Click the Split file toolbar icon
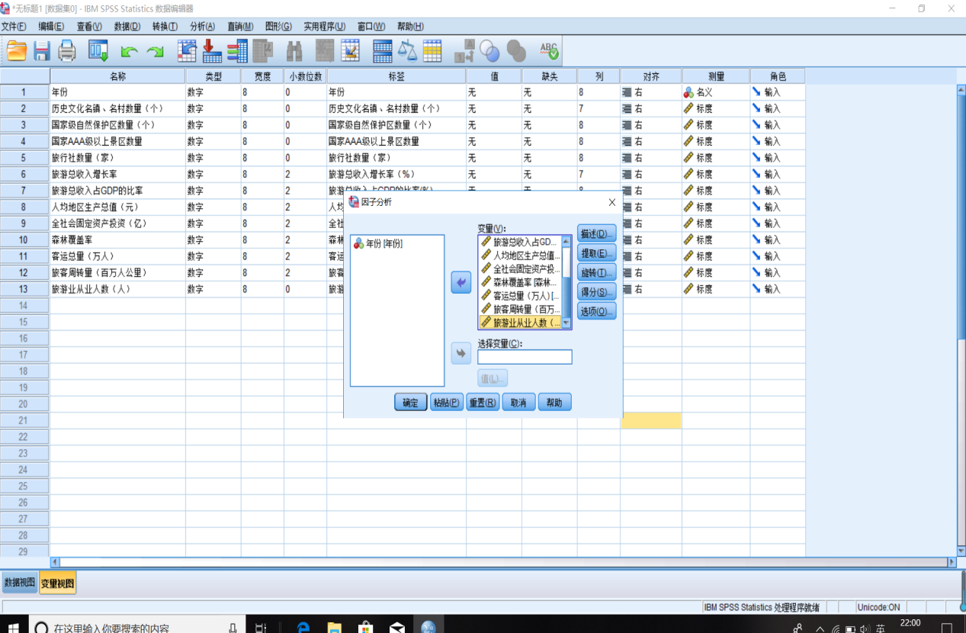 coord(382,51)
